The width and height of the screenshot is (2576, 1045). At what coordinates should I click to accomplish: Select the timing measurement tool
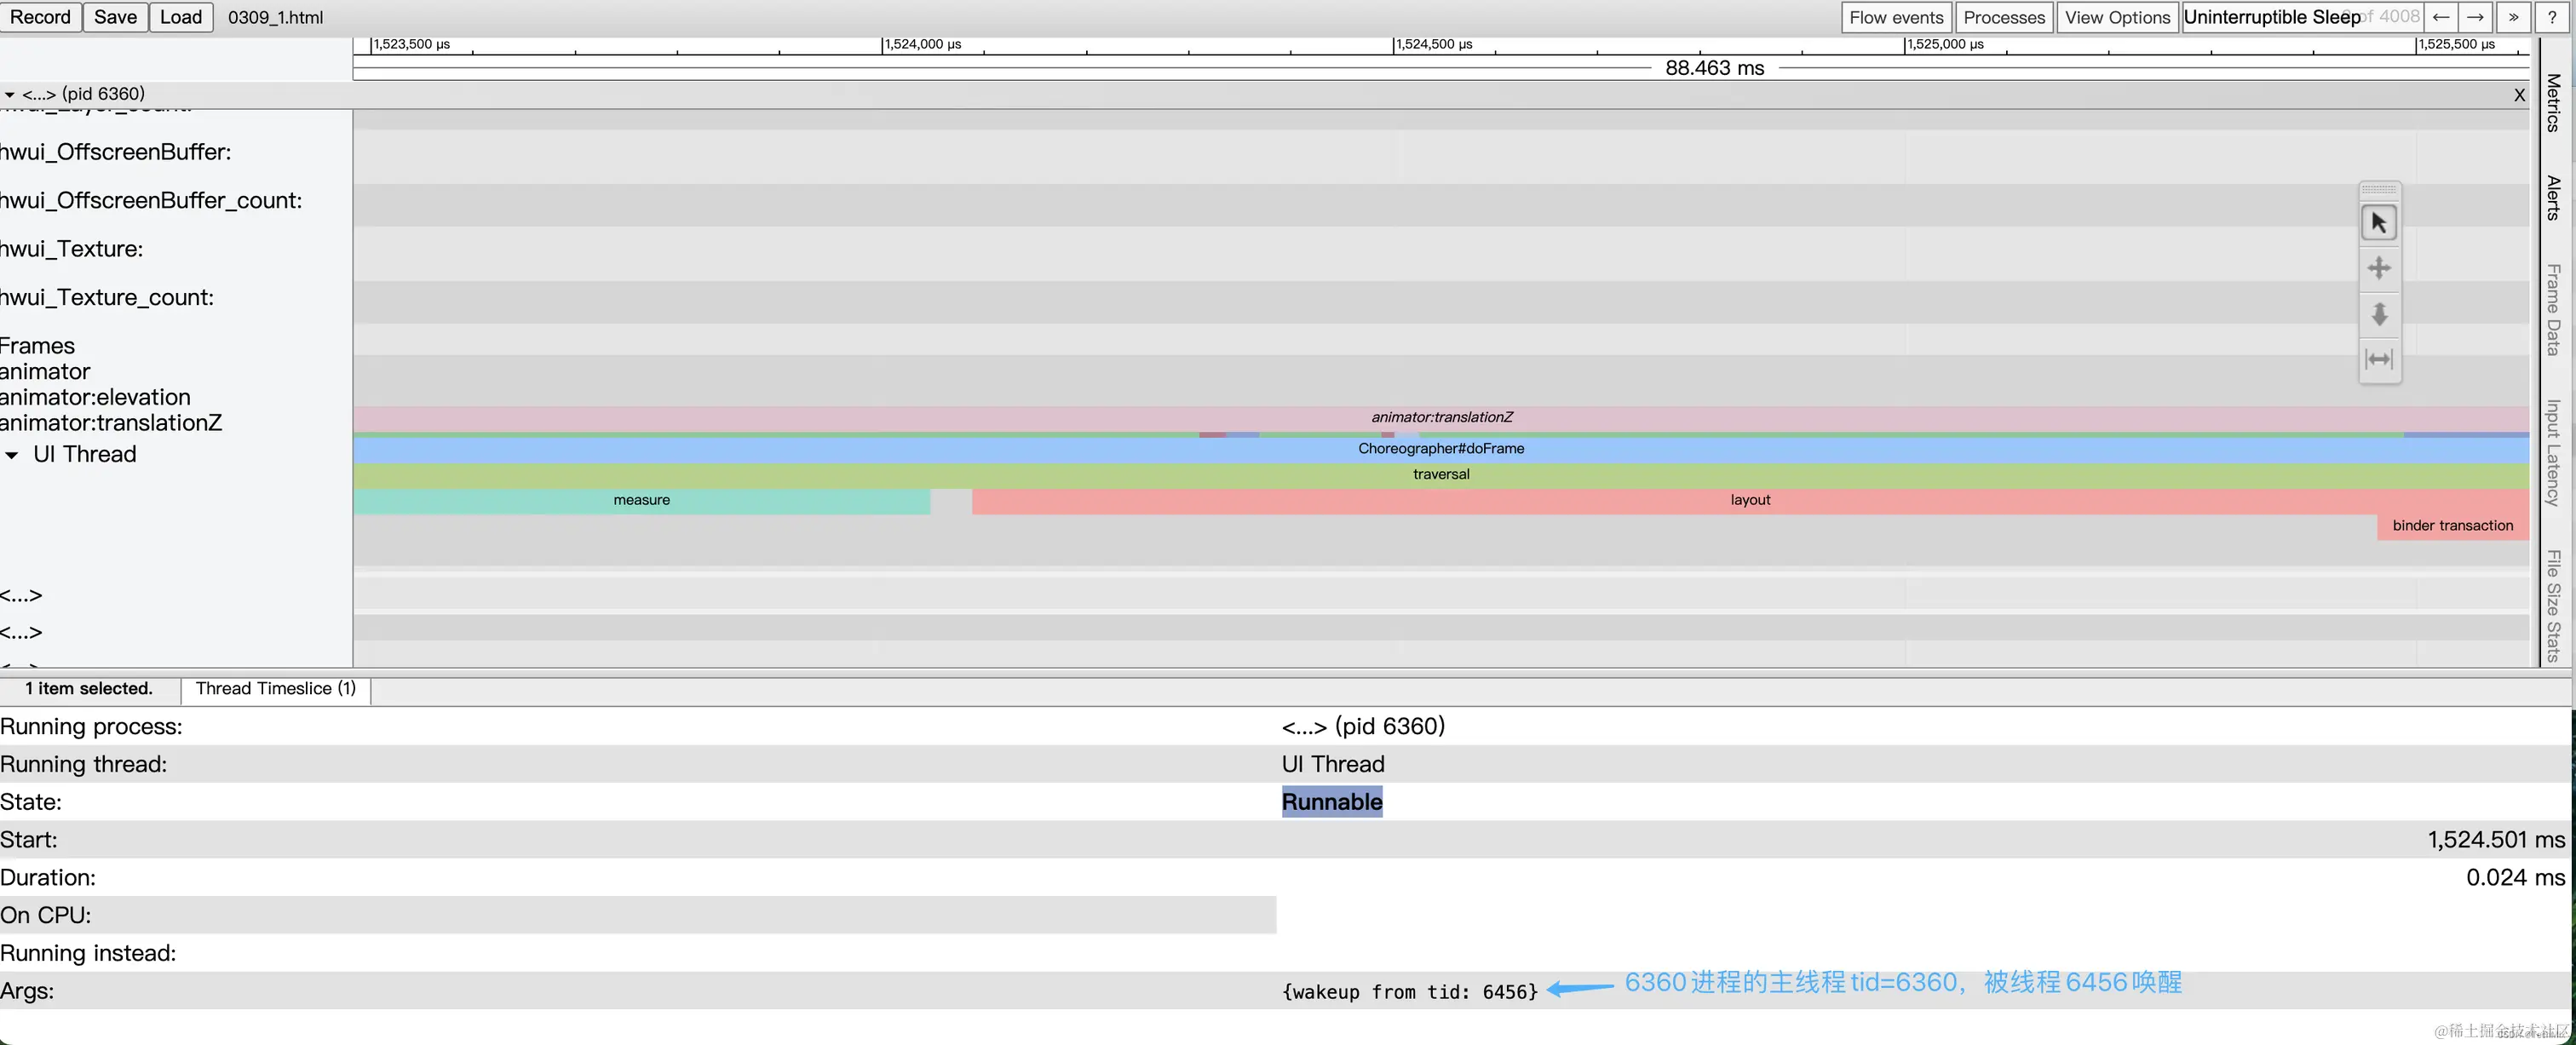tap(2379, 359)
